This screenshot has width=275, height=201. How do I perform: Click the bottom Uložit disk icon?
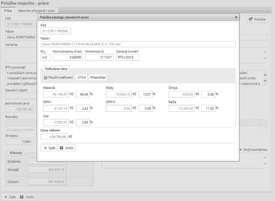coord(22,197)
